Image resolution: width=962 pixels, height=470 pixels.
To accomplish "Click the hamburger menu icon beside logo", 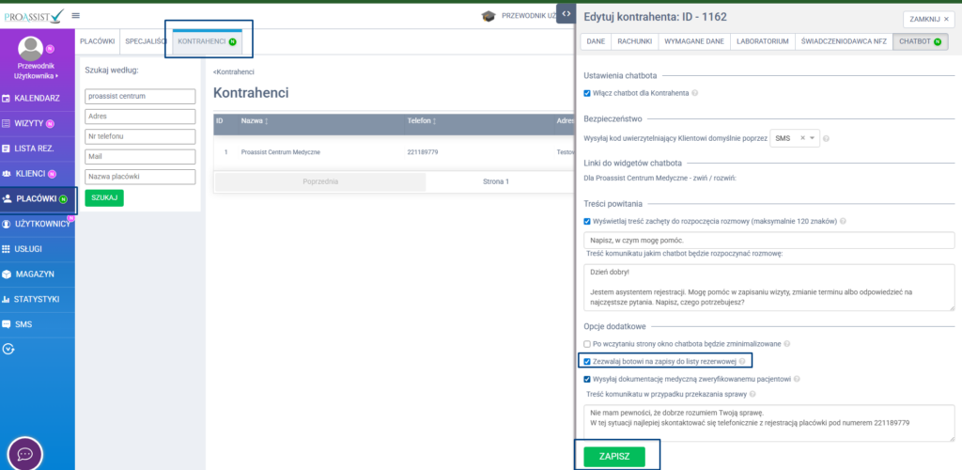I will [x=75, y=15].
